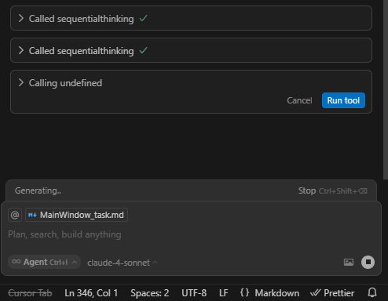Open the claude-4-sonnet model selector
Viewport: 388px width, 301px height.
pyautogui.click(x=123, y=263)
